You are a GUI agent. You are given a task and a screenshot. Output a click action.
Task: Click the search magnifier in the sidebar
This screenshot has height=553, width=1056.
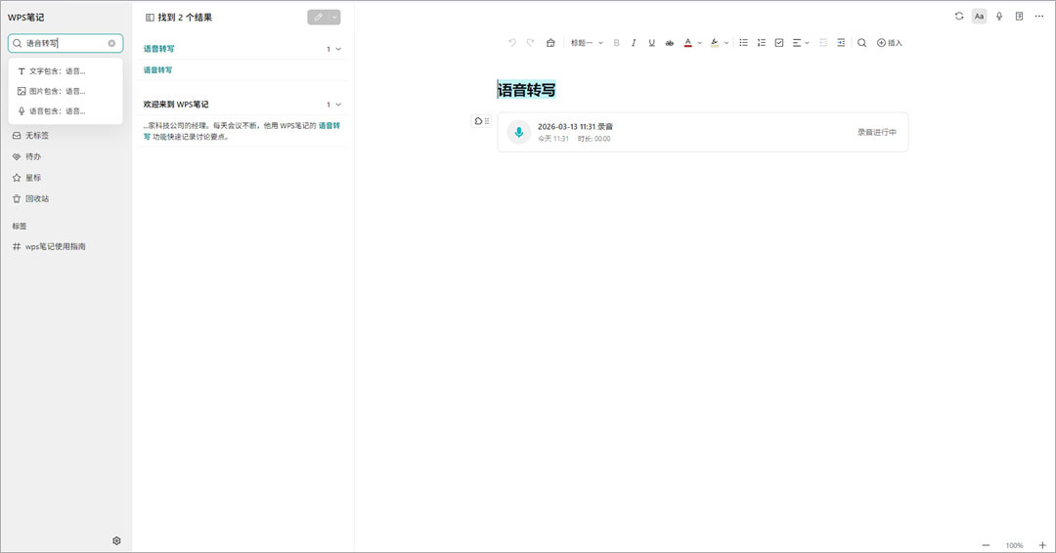click(18, 43)
